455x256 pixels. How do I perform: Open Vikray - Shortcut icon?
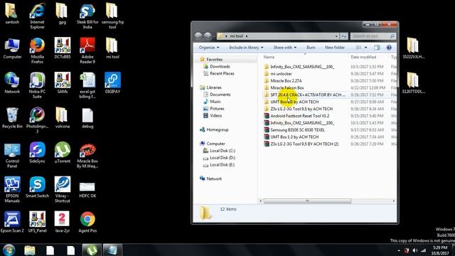(x=63, y=190)
